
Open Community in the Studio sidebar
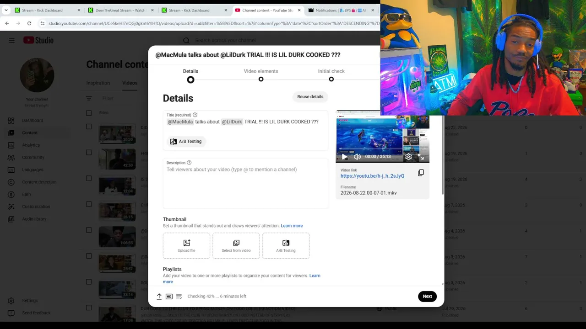coord(32,157)
